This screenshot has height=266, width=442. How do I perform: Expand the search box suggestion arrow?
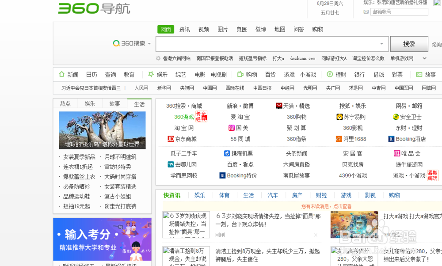(x=381, y=44)
